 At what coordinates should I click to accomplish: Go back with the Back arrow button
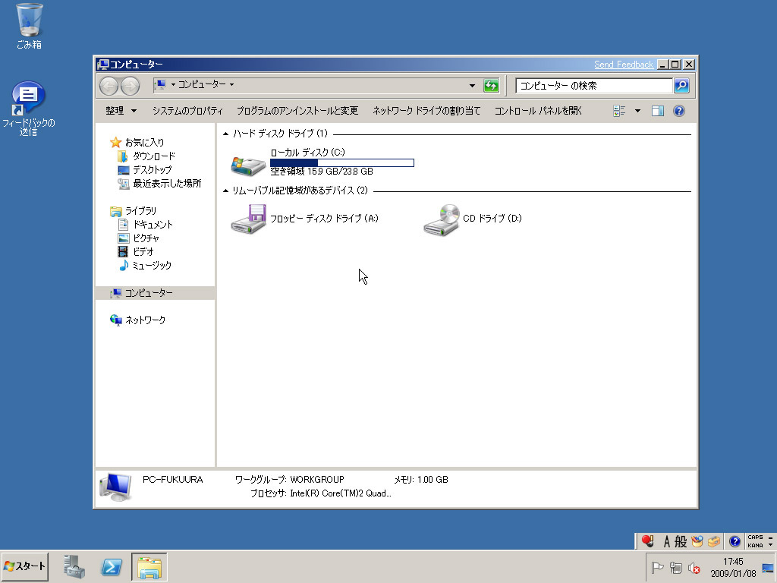coord(109,86)
